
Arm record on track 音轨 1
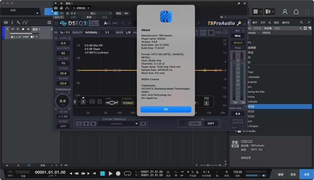23,29
